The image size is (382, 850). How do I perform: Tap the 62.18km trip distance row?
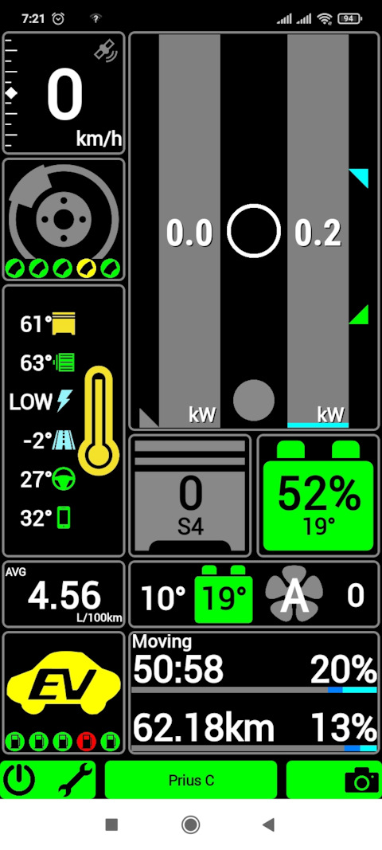coord(255,729)
